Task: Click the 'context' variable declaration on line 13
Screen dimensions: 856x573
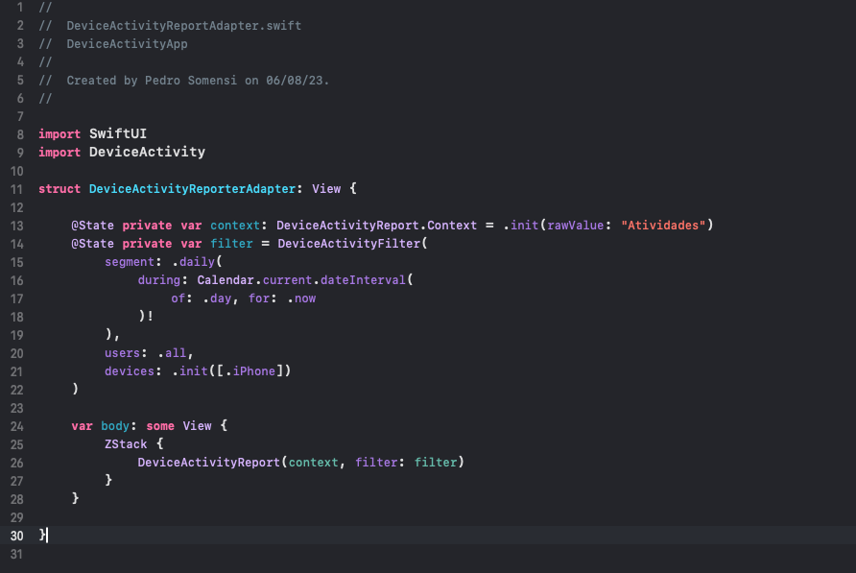Action: pyautogui.click(x=235, y=225)
